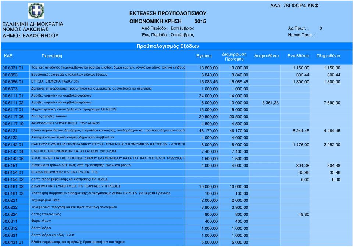Click the Ενταλθέντα column header
This screenshot has width=353, height=247.
[x=298, y=56]
